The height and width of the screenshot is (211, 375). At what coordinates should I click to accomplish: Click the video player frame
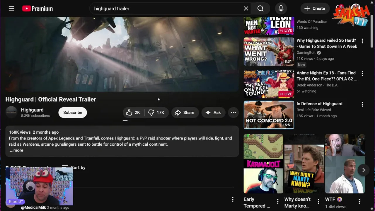(122, 54)
